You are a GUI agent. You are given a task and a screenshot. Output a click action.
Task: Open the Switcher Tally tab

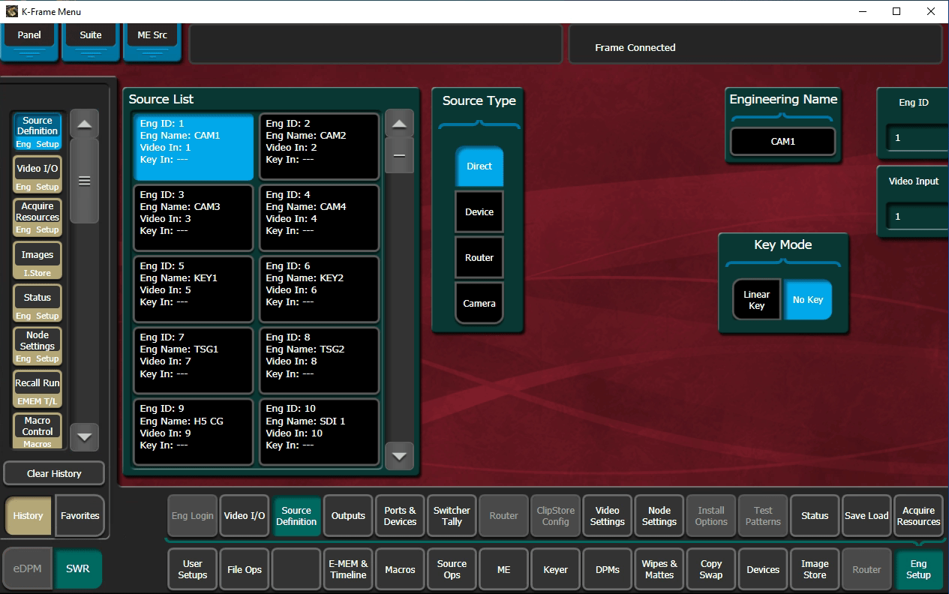coord(452,515)
